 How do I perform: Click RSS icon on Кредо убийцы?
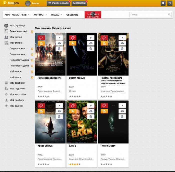(41, 111)
